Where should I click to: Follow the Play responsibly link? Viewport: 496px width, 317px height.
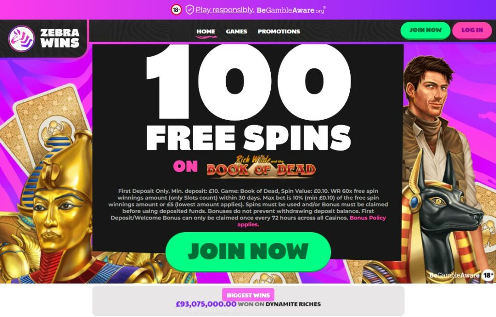tap(225, 10)
